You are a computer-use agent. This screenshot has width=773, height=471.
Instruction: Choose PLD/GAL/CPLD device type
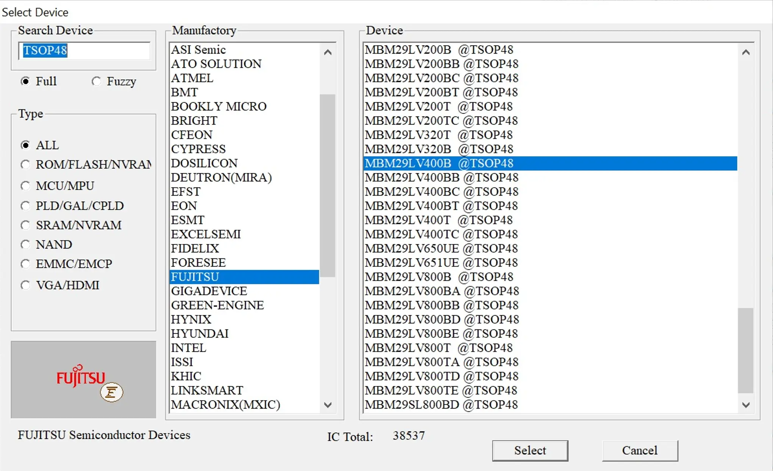pos(25,206)
